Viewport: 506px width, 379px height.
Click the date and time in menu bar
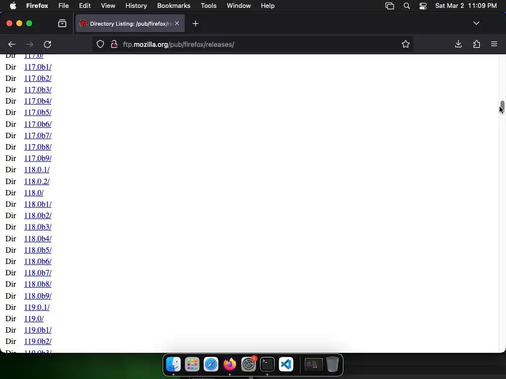[466, 5]
